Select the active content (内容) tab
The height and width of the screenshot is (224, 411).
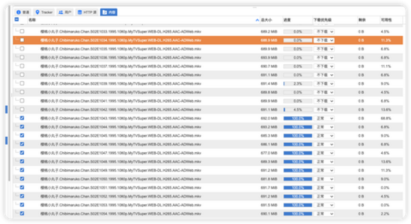tap(109, 12)
